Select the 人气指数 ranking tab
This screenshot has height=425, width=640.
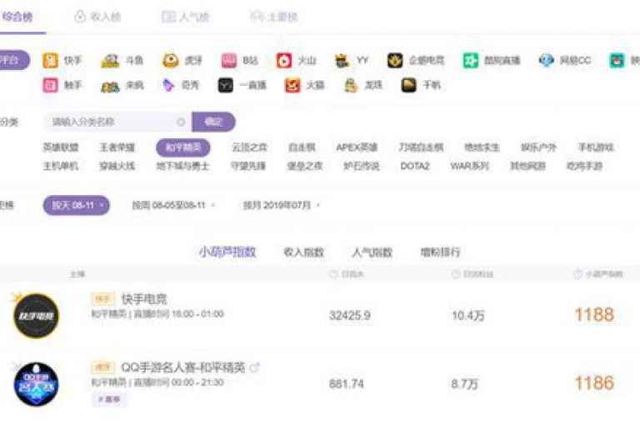(372, 252)
